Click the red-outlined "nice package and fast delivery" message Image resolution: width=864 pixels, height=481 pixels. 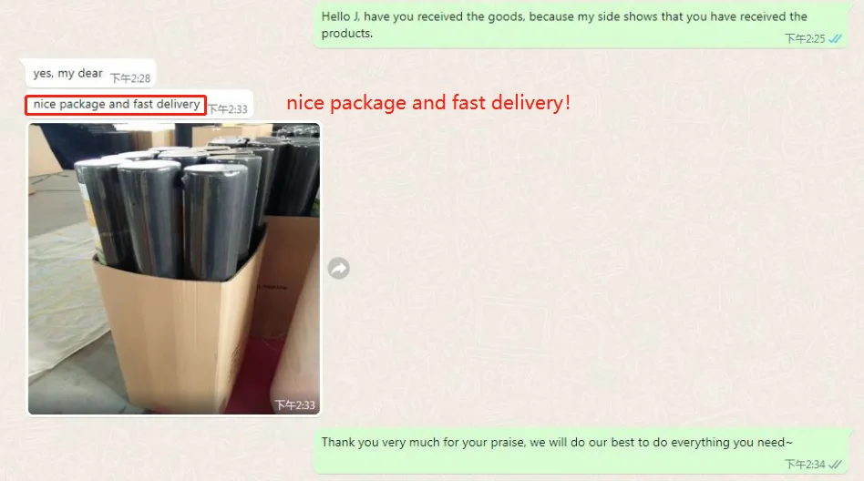(116, 105)
